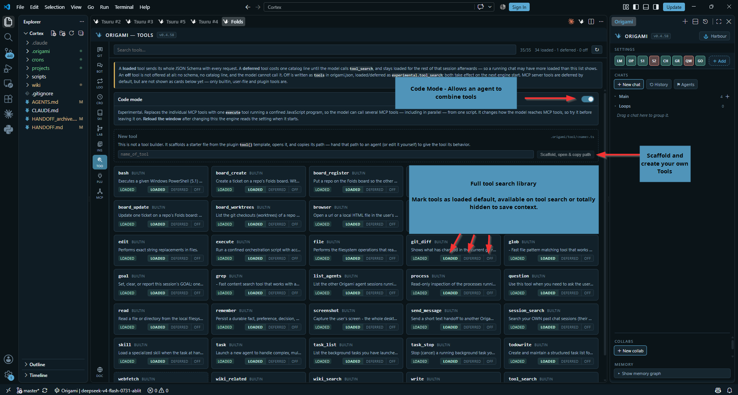Open Run and Debug in activity bar
738x395 pixels.
(8, 68)
